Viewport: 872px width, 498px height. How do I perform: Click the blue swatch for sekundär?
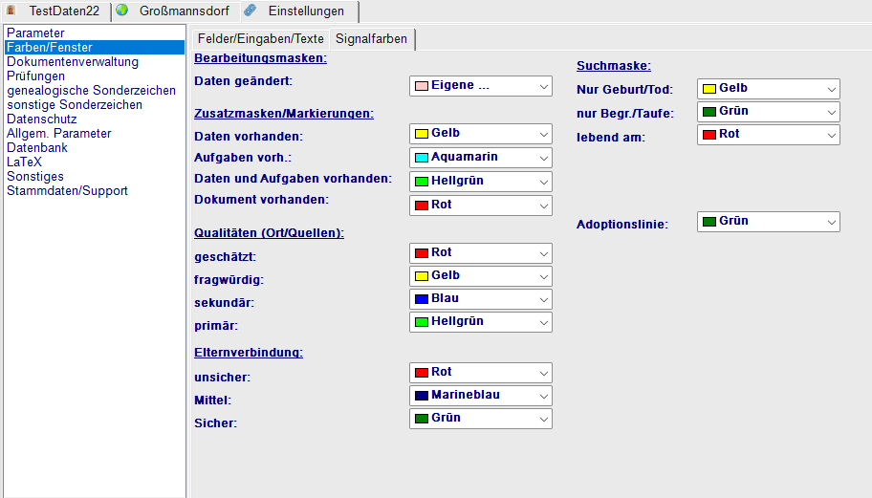click(x=421, y=299)
